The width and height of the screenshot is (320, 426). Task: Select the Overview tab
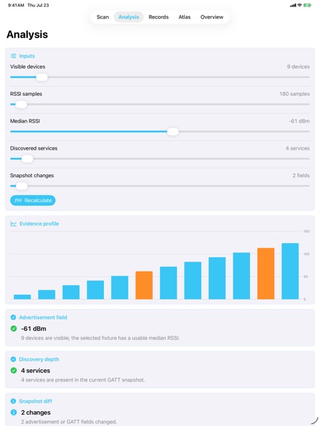tap(212, 17)
